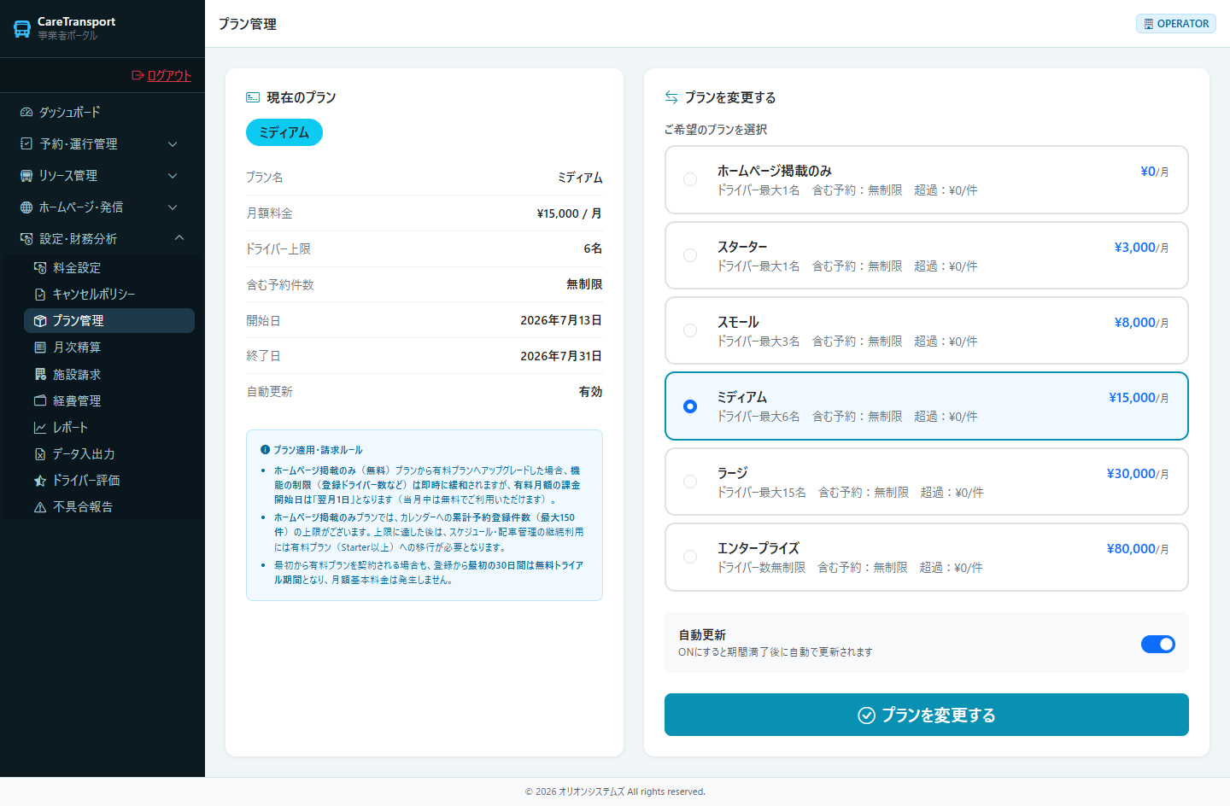
Task: Click the 終了日 value 2026年7月31日
Action: [561, 356]
